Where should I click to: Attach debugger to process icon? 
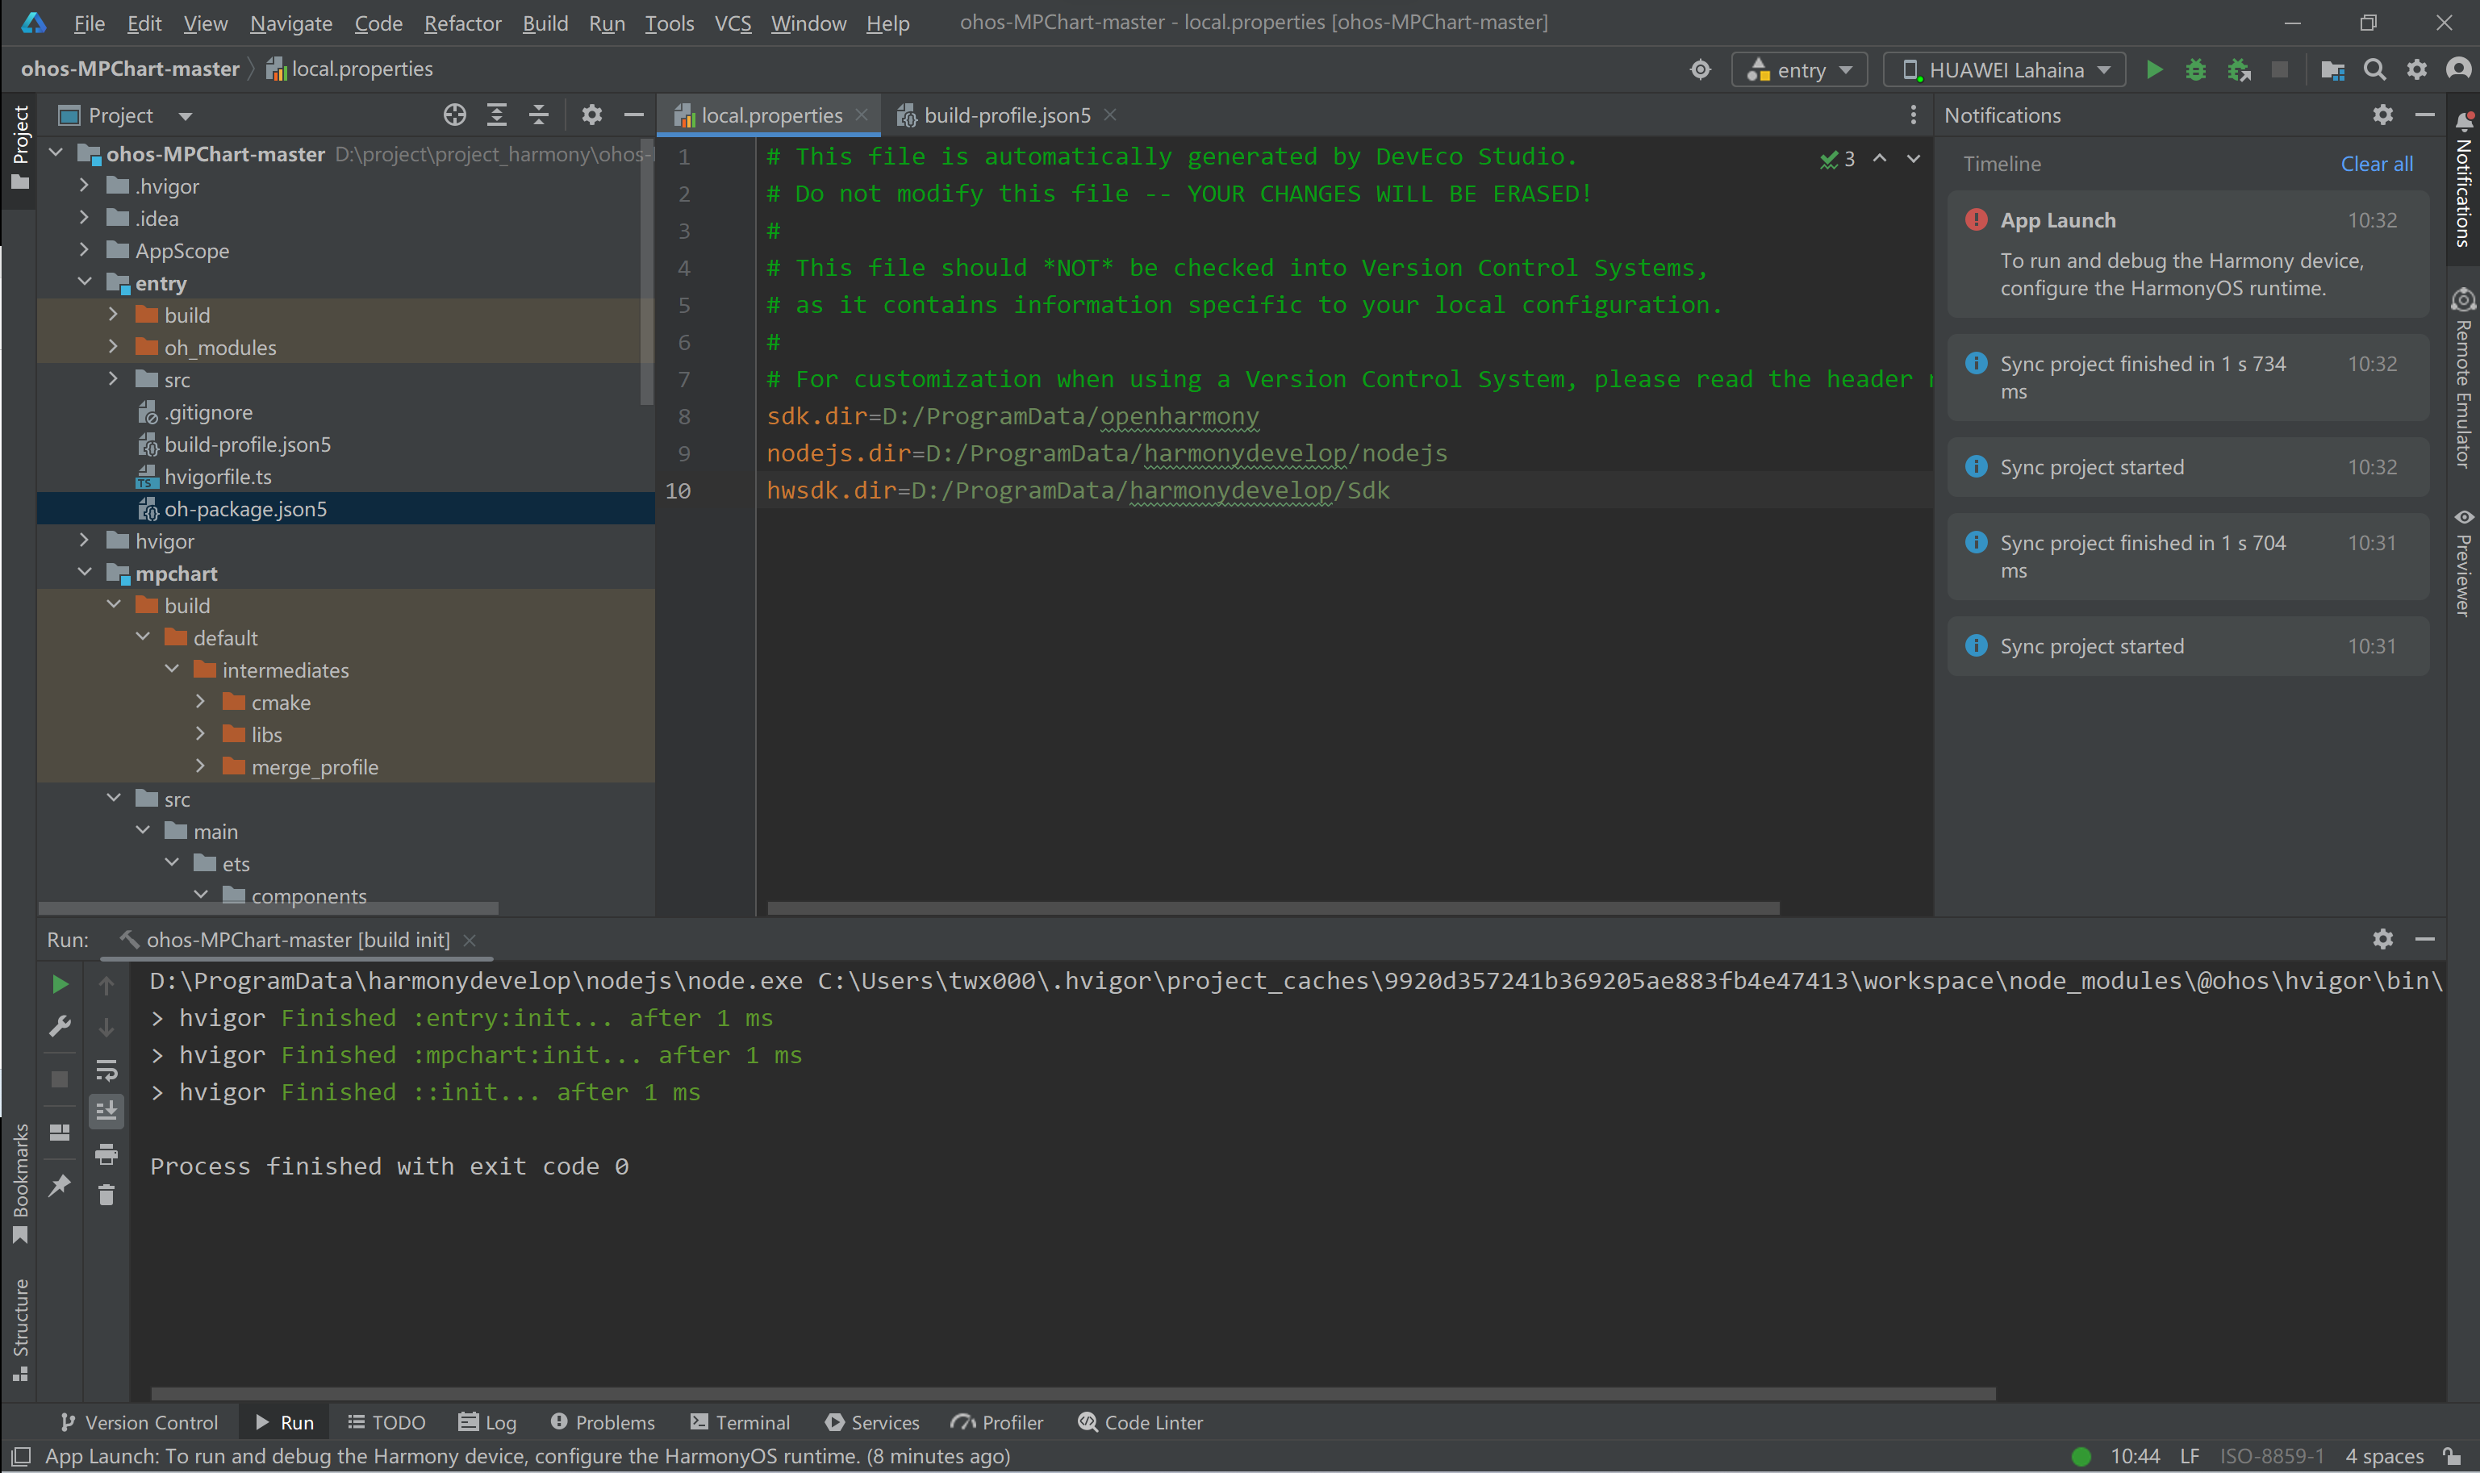click(x=2238, y=69)
